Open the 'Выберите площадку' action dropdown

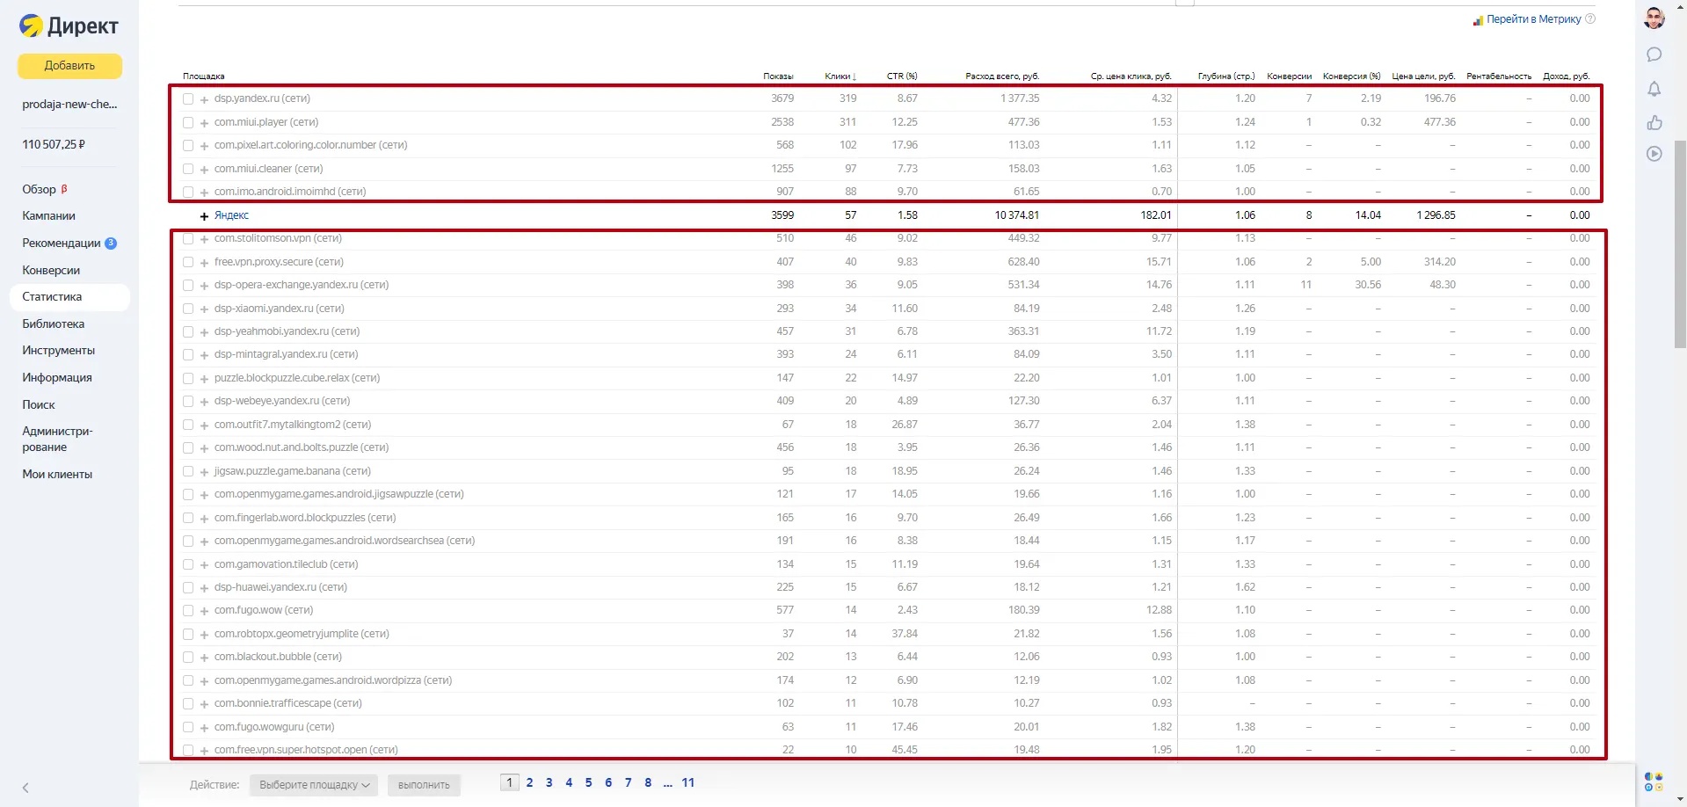313,785
